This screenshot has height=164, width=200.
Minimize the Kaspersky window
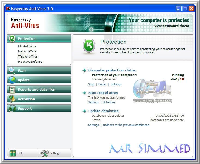point(179,9)
